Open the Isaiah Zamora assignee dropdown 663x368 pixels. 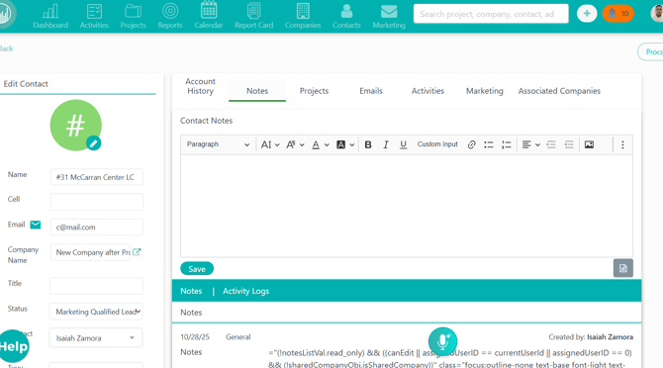pos(96,337)
